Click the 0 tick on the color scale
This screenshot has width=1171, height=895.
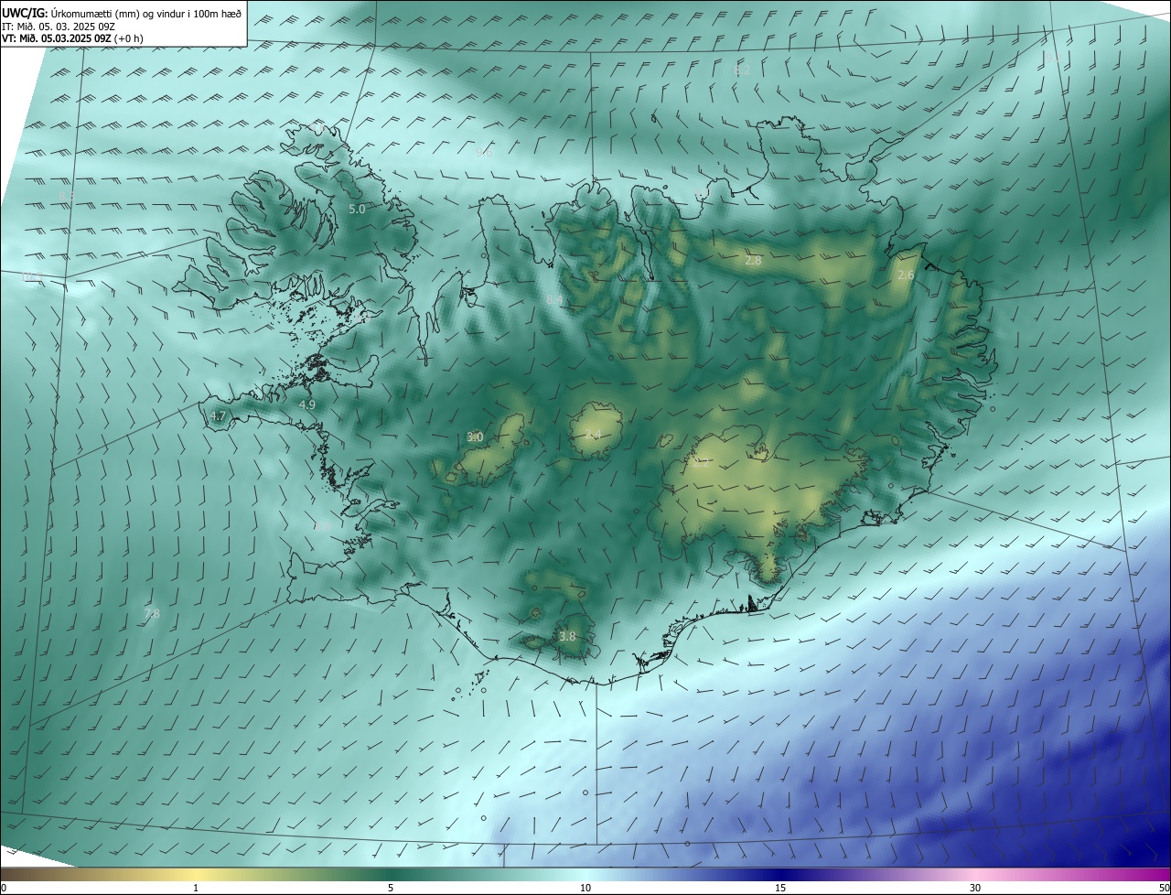4,888
